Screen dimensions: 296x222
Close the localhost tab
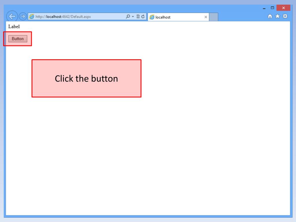pyautogui.click(x=206, y=17)
